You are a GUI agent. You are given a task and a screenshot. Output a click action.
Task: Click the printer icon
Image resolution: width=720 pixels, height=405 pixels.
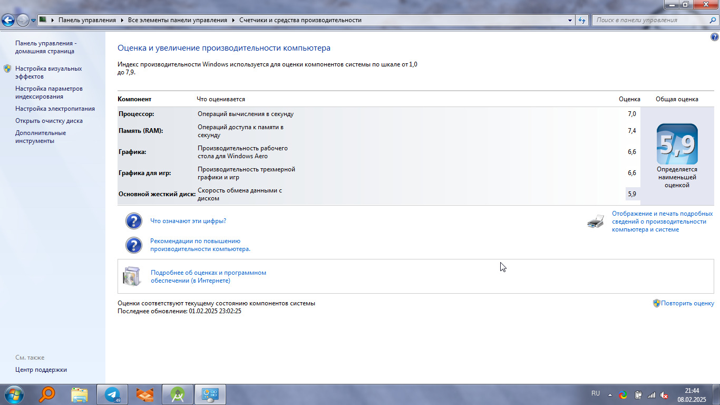coord(596,221)
